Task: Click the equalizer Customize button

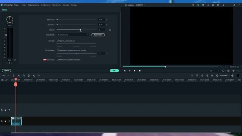Action: [98, 35]
